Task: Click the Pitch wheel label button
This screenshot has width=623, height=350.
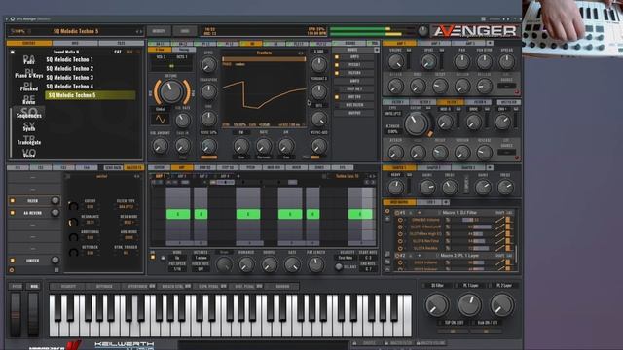Action: coord(17,286)
